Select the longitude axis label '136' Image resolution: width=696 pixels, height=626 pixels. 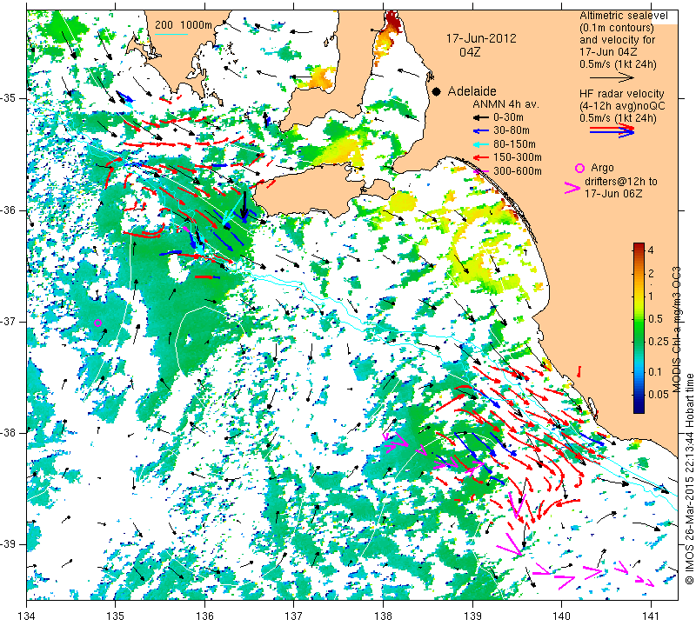point(205,616)
